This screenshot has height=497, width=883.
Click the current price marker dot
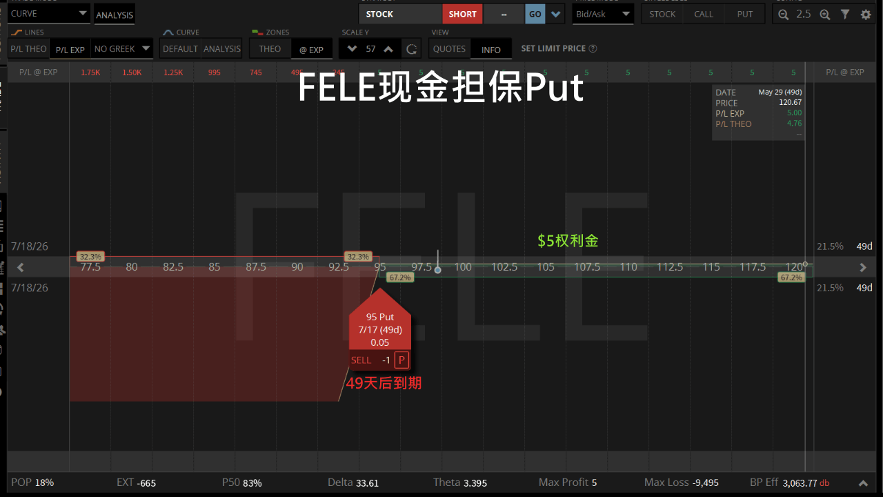pos(437,269)
